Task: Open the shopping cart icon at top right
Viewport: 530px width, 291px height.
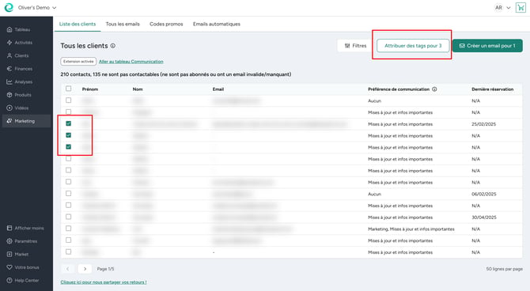Action: pos(521,7)
